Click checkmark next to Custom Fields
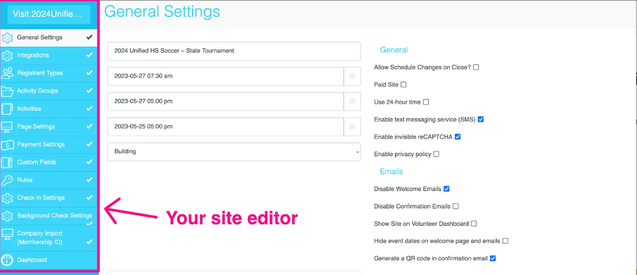The image size is (637, 275). pos(90,162)
